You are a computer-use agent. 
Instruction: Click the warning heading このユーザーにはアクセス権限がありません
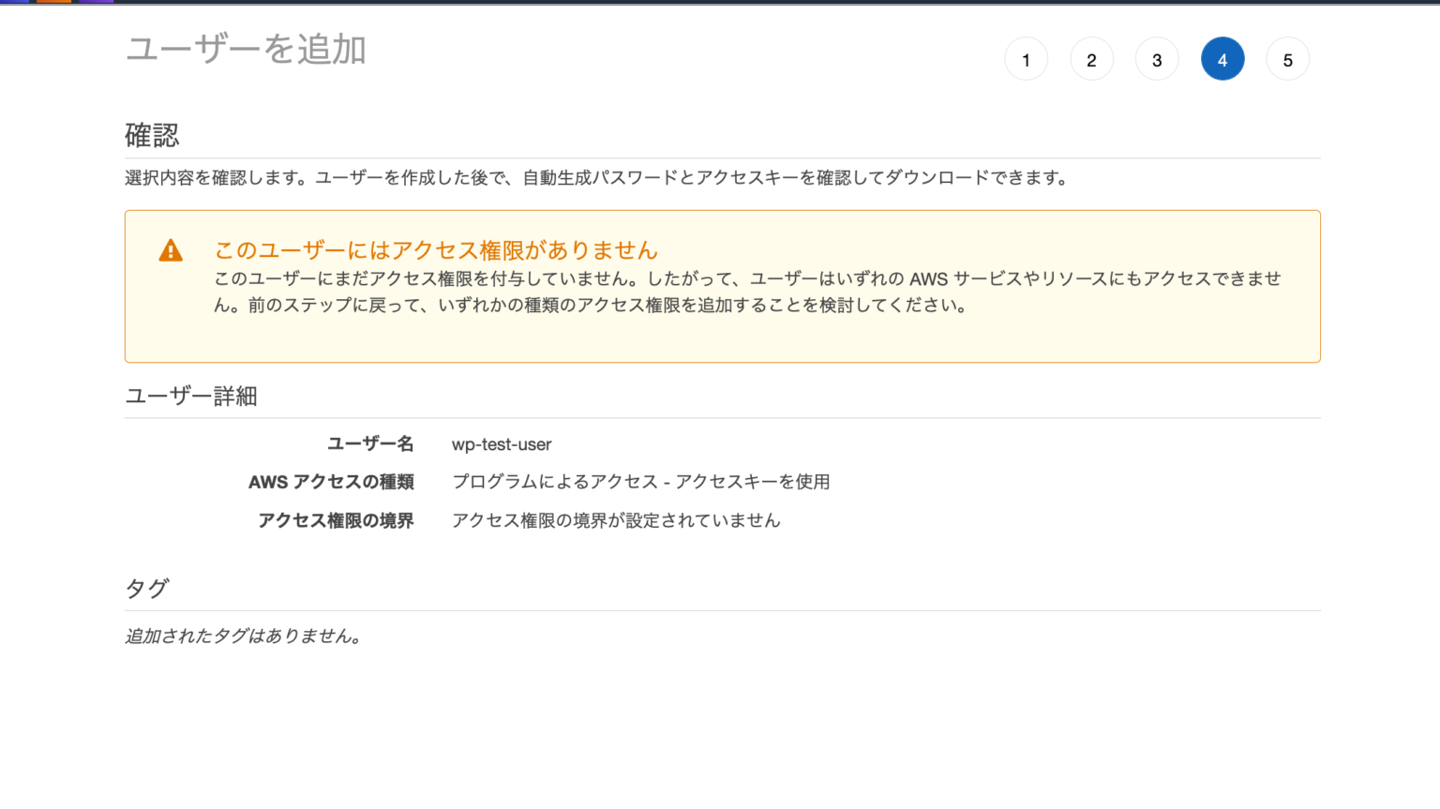tap(435, 249)
